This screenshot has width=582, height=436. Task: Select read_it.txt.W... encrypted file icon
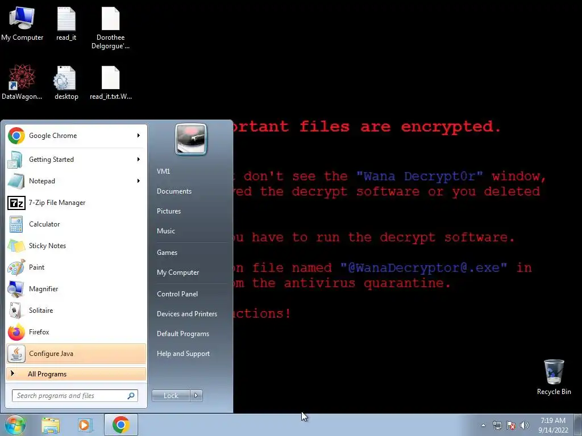(111, 82)
